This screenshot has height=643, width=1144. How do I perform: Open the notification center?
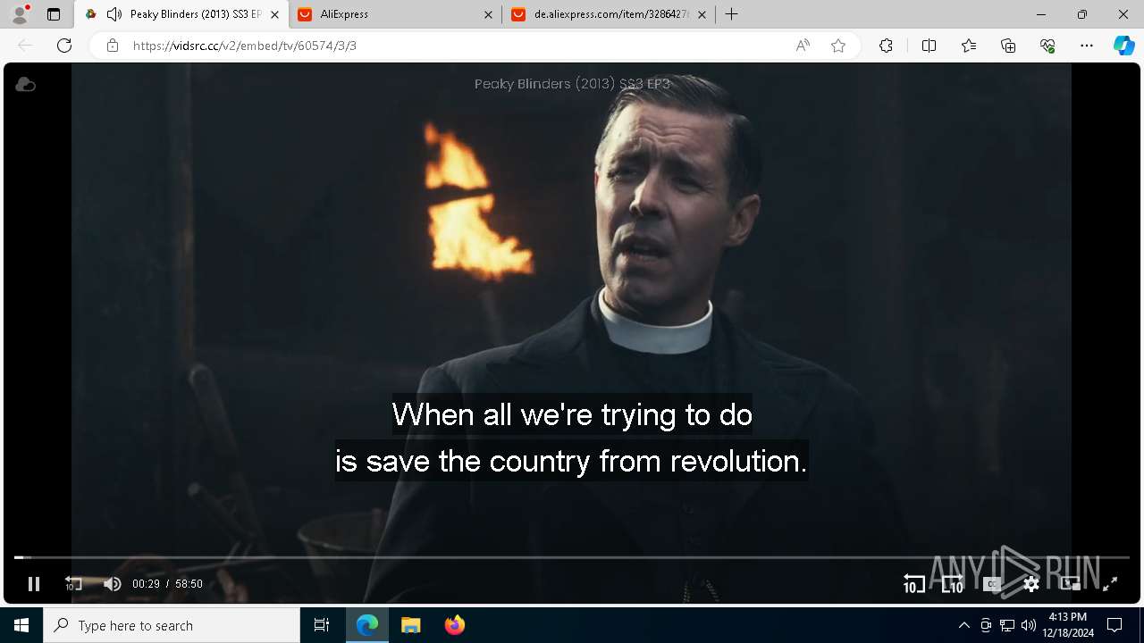(1115, 625)
